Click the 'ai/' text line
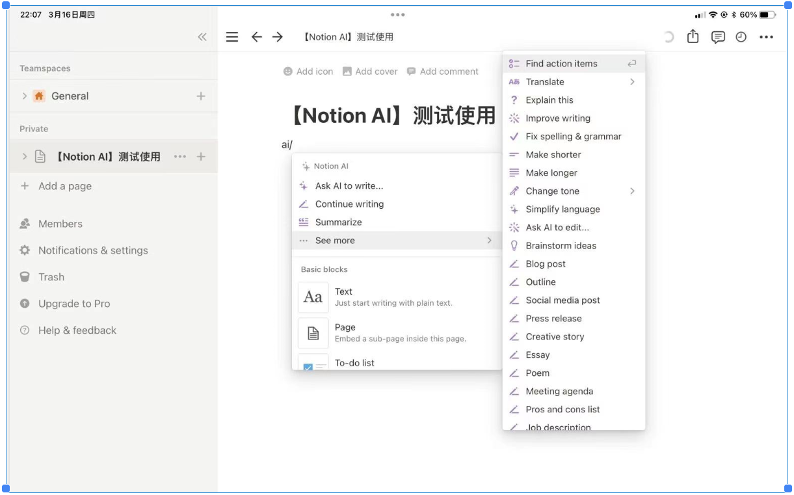Viewport: 794px width, 495px height. [287, 144]
